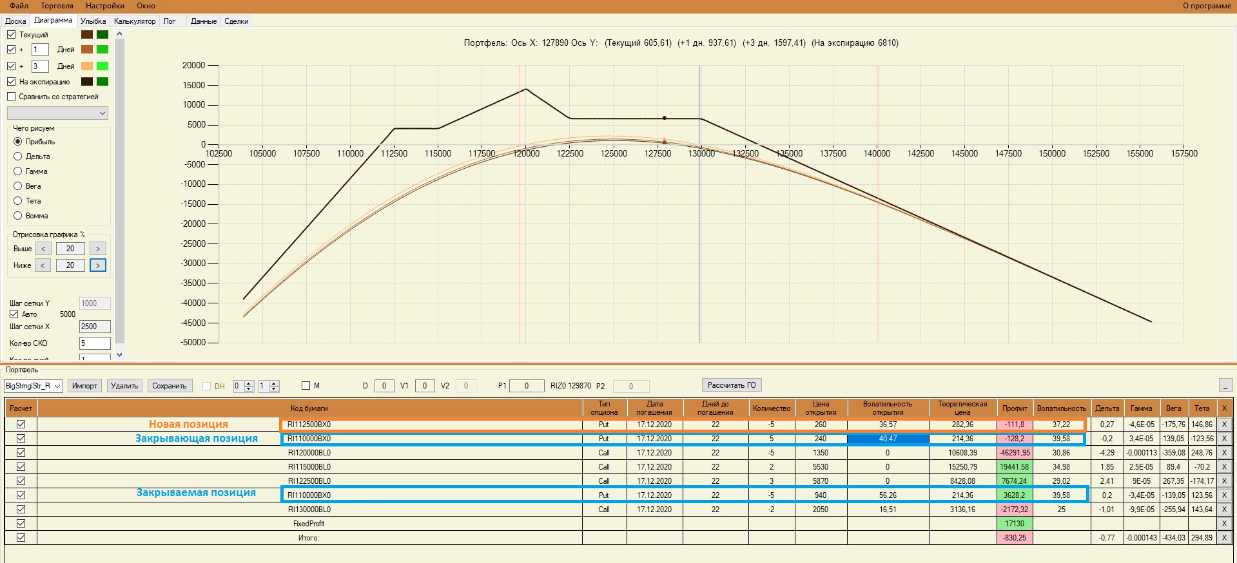Remove the RI110000BX0 row with opening price 240
The height and width of the screenshot is (563, 1237).
pyautogui.click(x=1224, y=439)
